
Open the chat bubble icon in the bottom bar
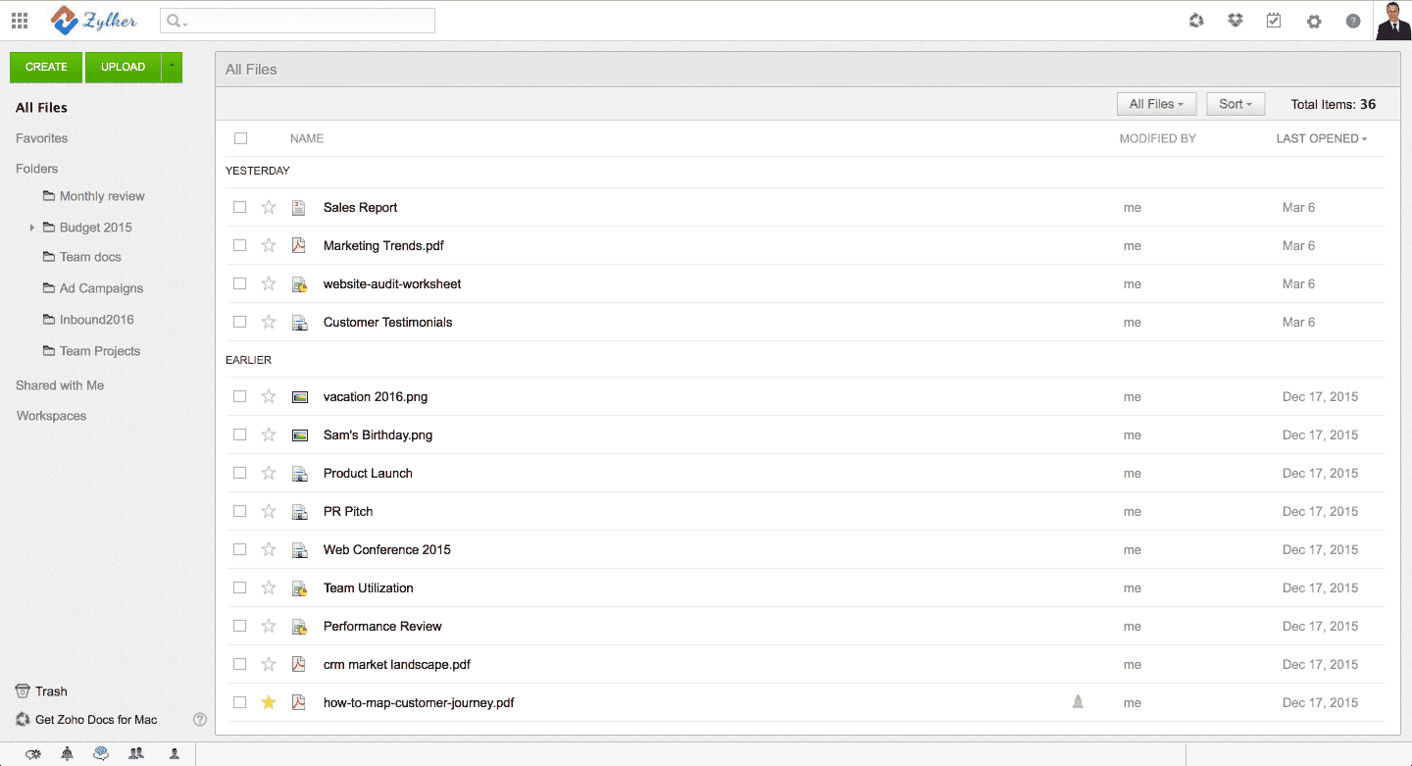click(x=101, y=753)
